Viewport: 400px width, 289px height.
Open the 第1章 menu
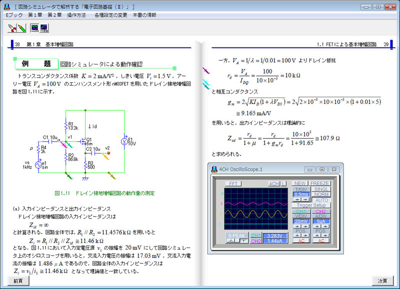pos(35,15)
